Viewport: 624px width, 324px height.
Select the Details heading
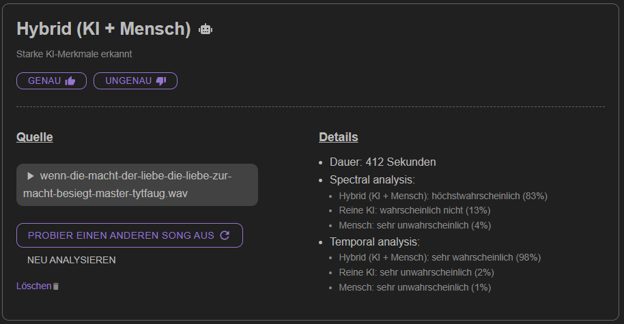click(338, 136)
